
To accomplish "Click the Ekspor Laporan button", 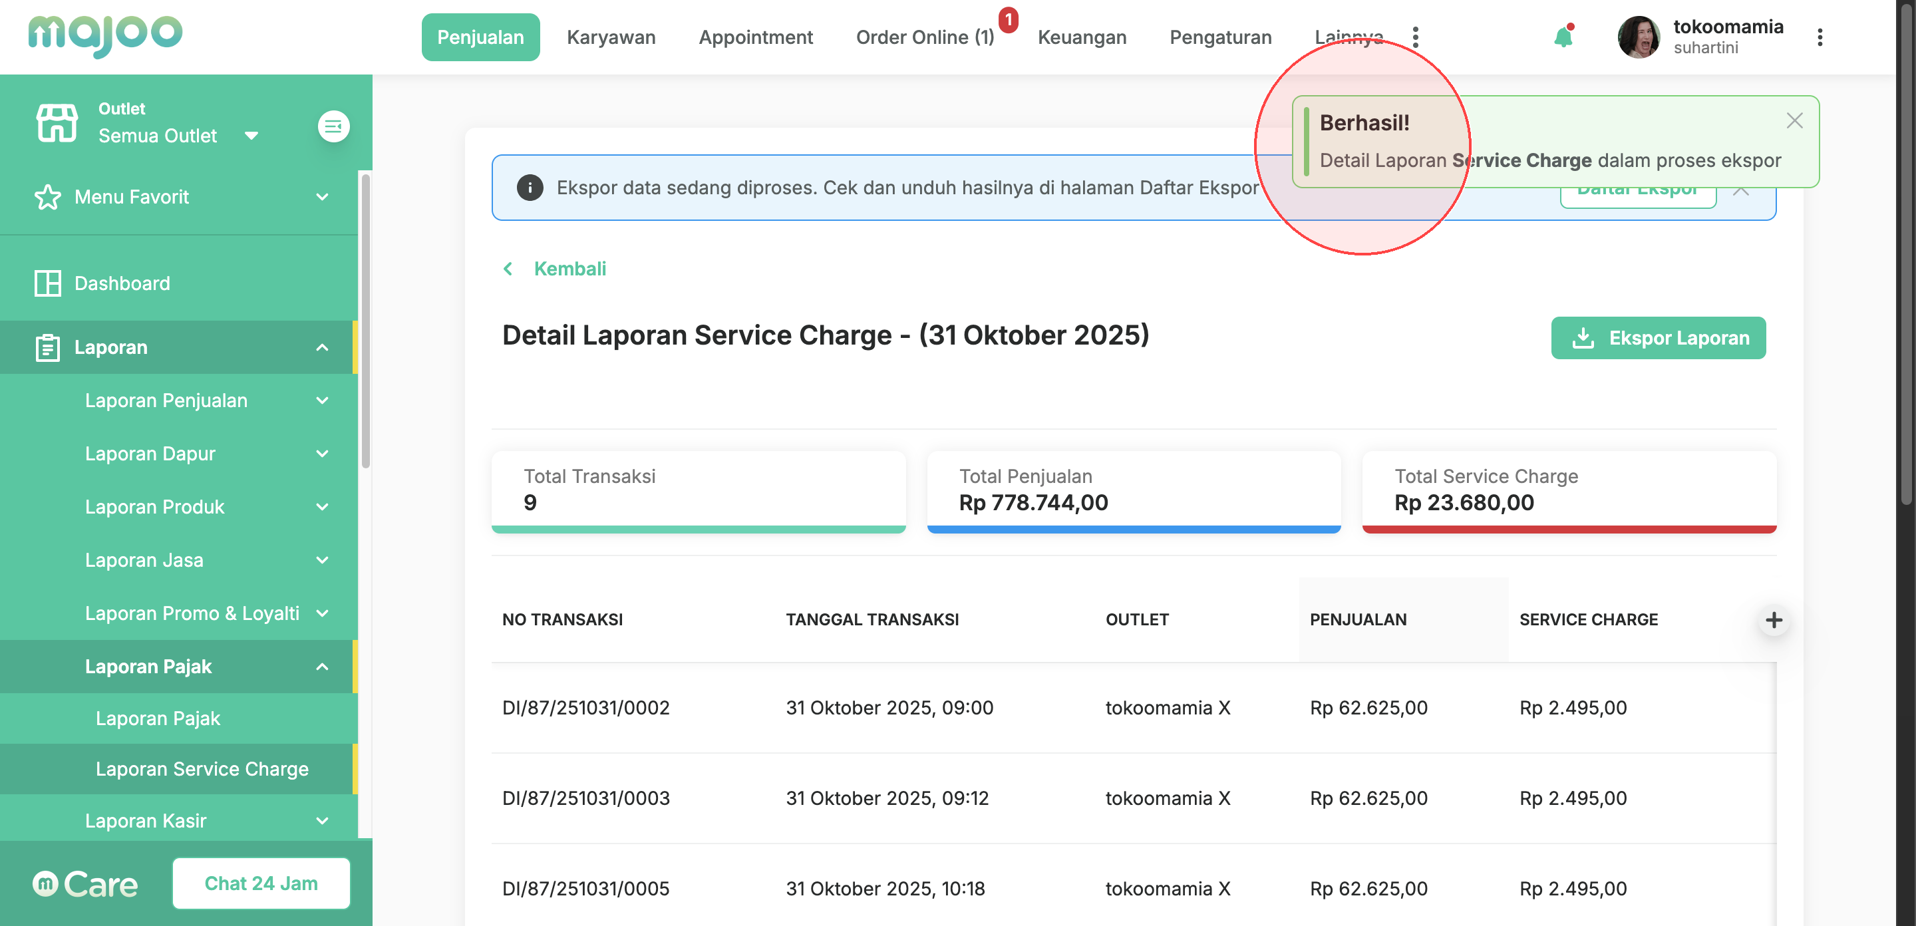I will pyautogui.click(x=1658, y=339).
